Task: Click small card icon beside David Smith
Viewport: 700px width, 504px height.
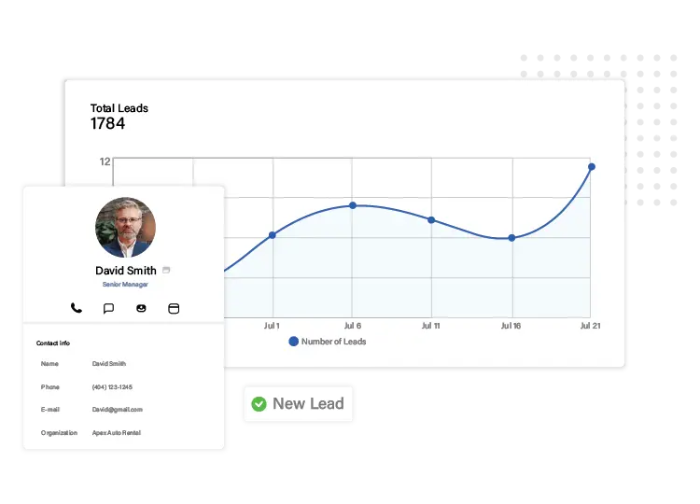Action: [x=166, y=271]
